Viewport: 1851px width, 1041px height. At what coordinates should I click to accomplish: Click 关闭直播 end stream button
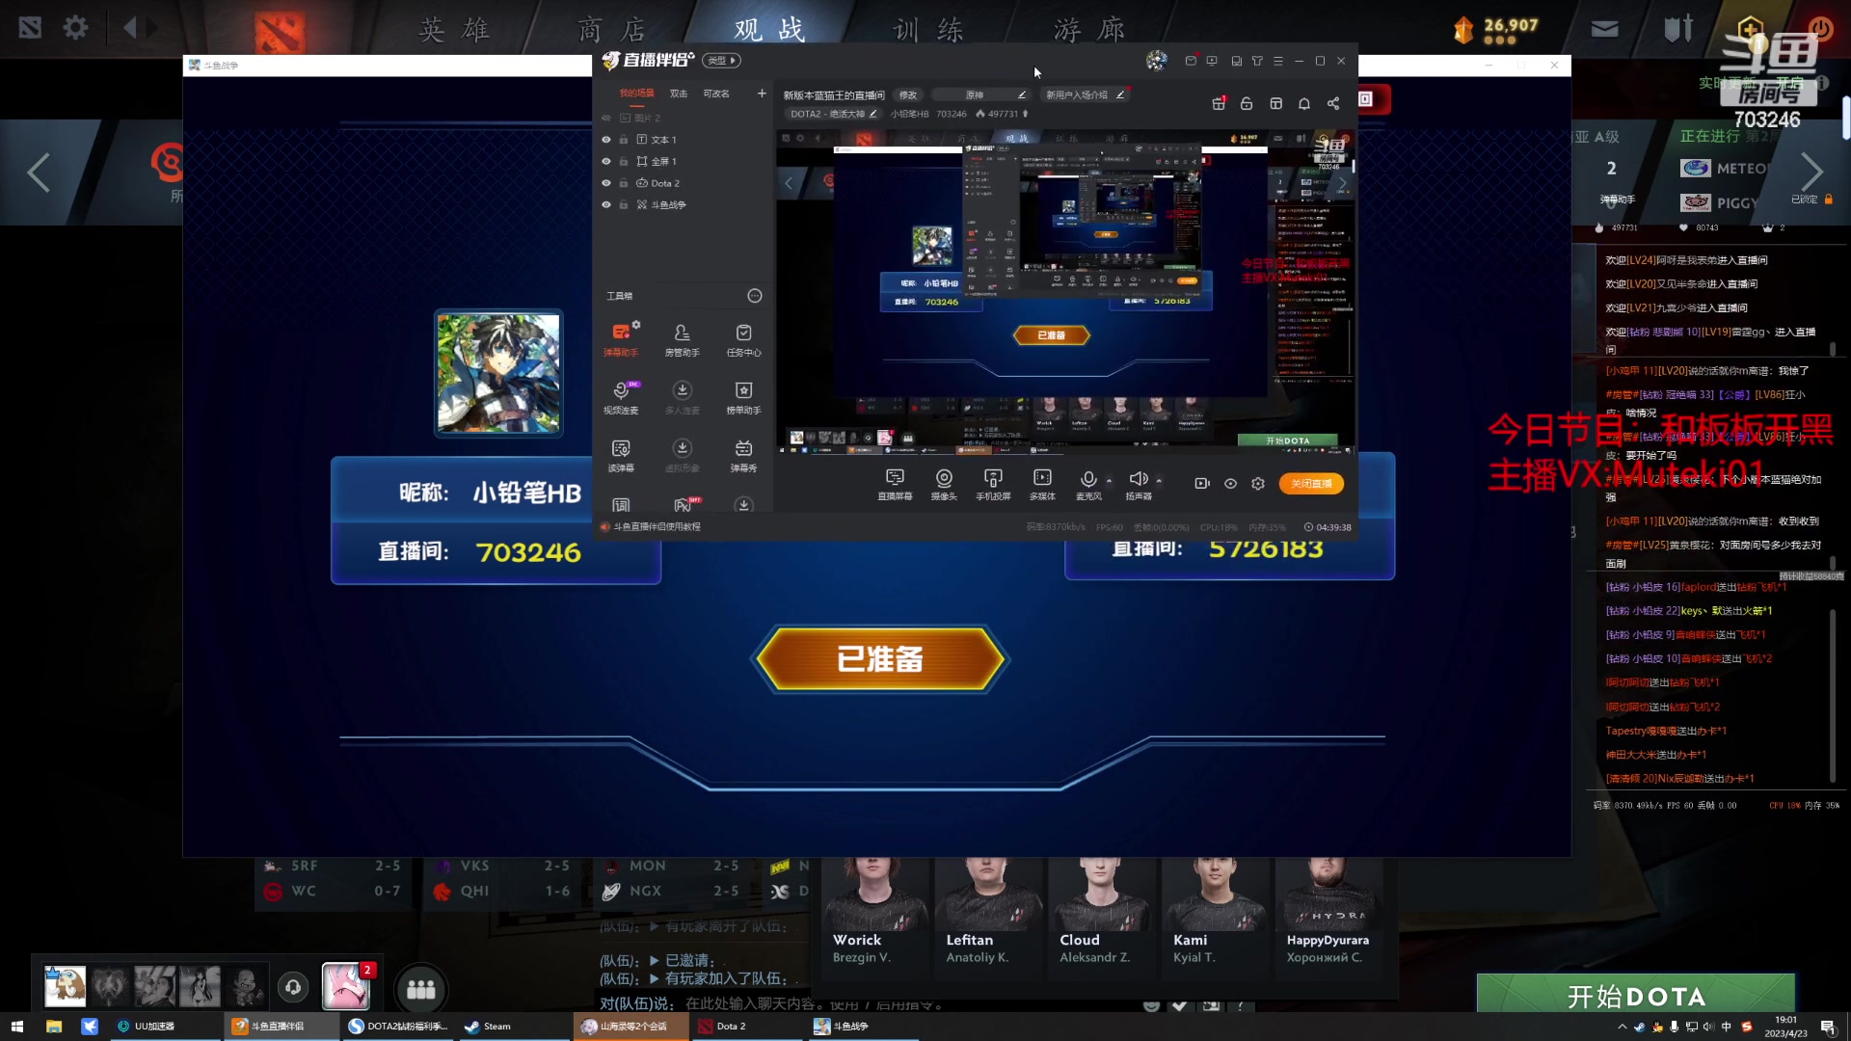[x=1311, y=484]
